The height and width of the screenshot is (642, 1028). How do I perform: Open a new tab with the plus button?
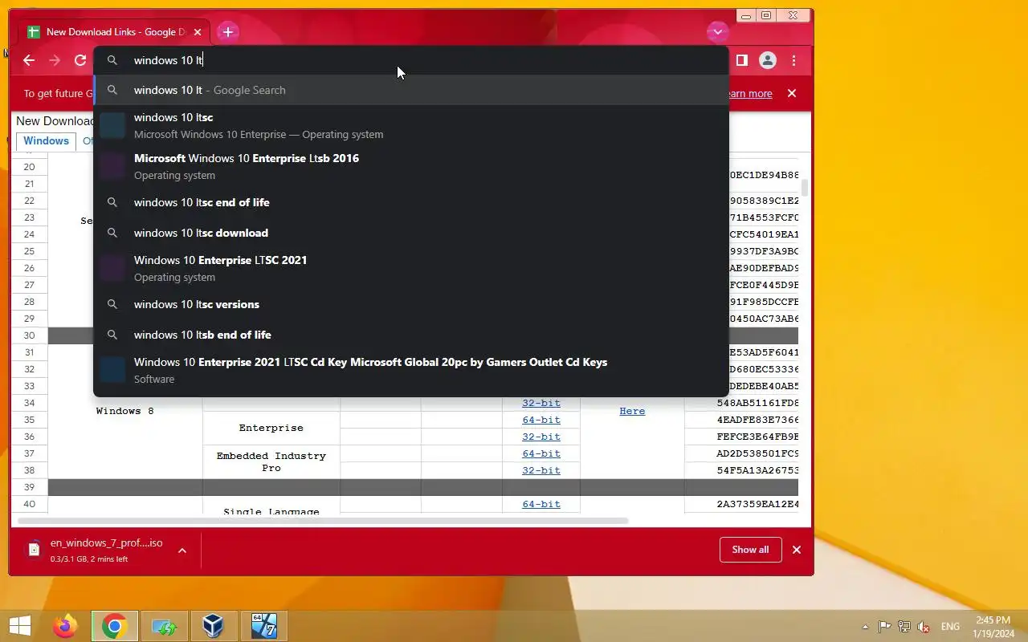click(228, 32)
